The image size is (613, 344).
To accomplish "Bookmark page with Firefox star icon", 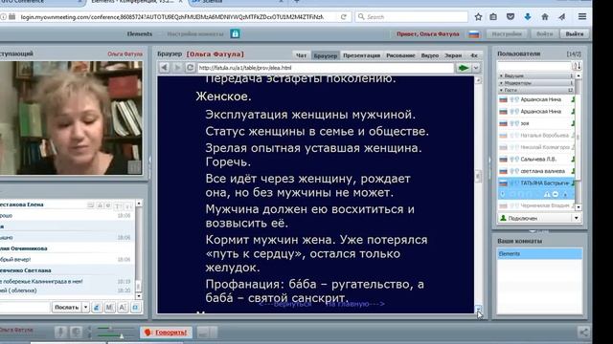I will pos(478,17).
